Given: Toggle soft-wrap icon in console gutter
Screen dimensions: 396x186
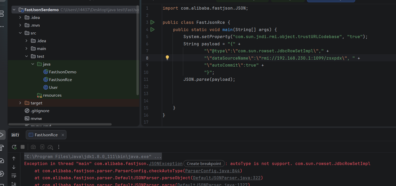Looking at the screenshot, I should 14,176.
